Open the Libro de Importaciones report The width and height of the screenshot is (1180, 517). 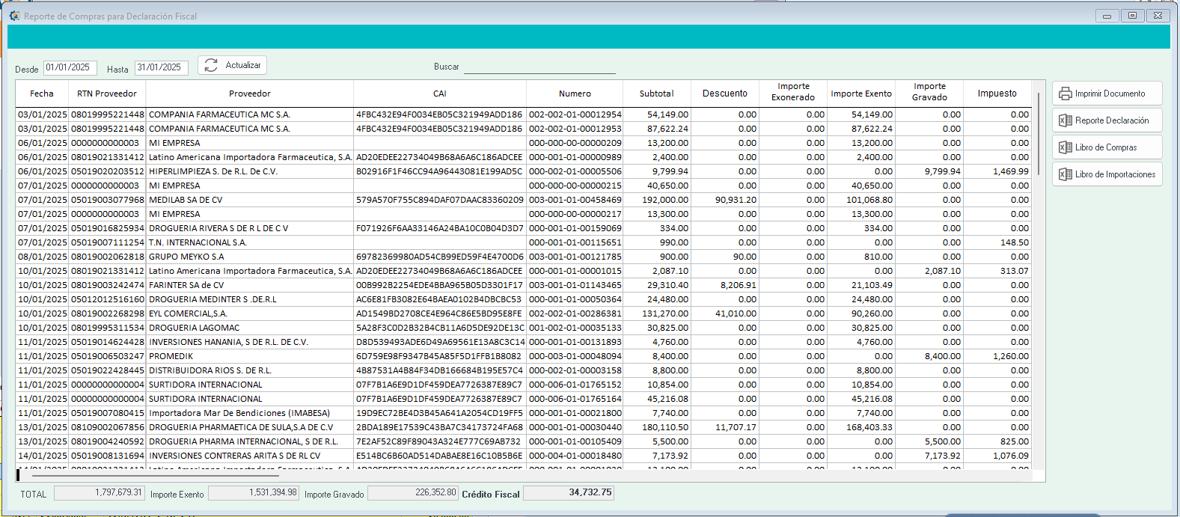(1114, 174)
